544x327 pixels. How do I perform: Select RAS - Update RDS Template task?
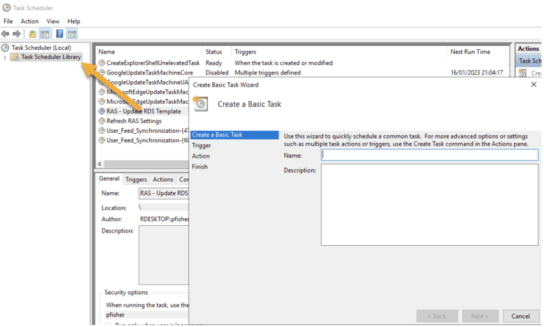(143, 111)
